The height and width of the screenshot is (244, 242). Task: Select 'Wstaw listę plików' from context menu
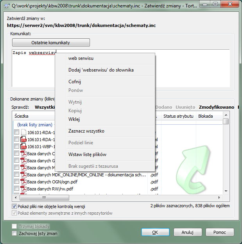[x=87, y=154]
